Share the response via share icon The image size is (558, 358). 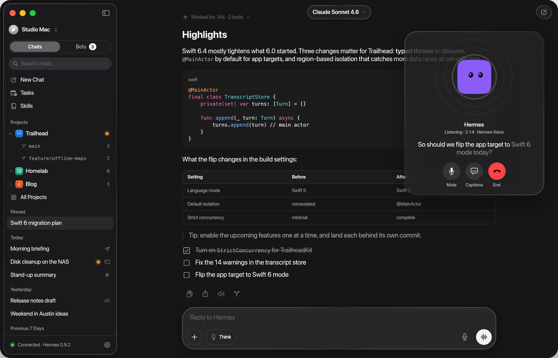pyautogui.click(x=205, y=294)
